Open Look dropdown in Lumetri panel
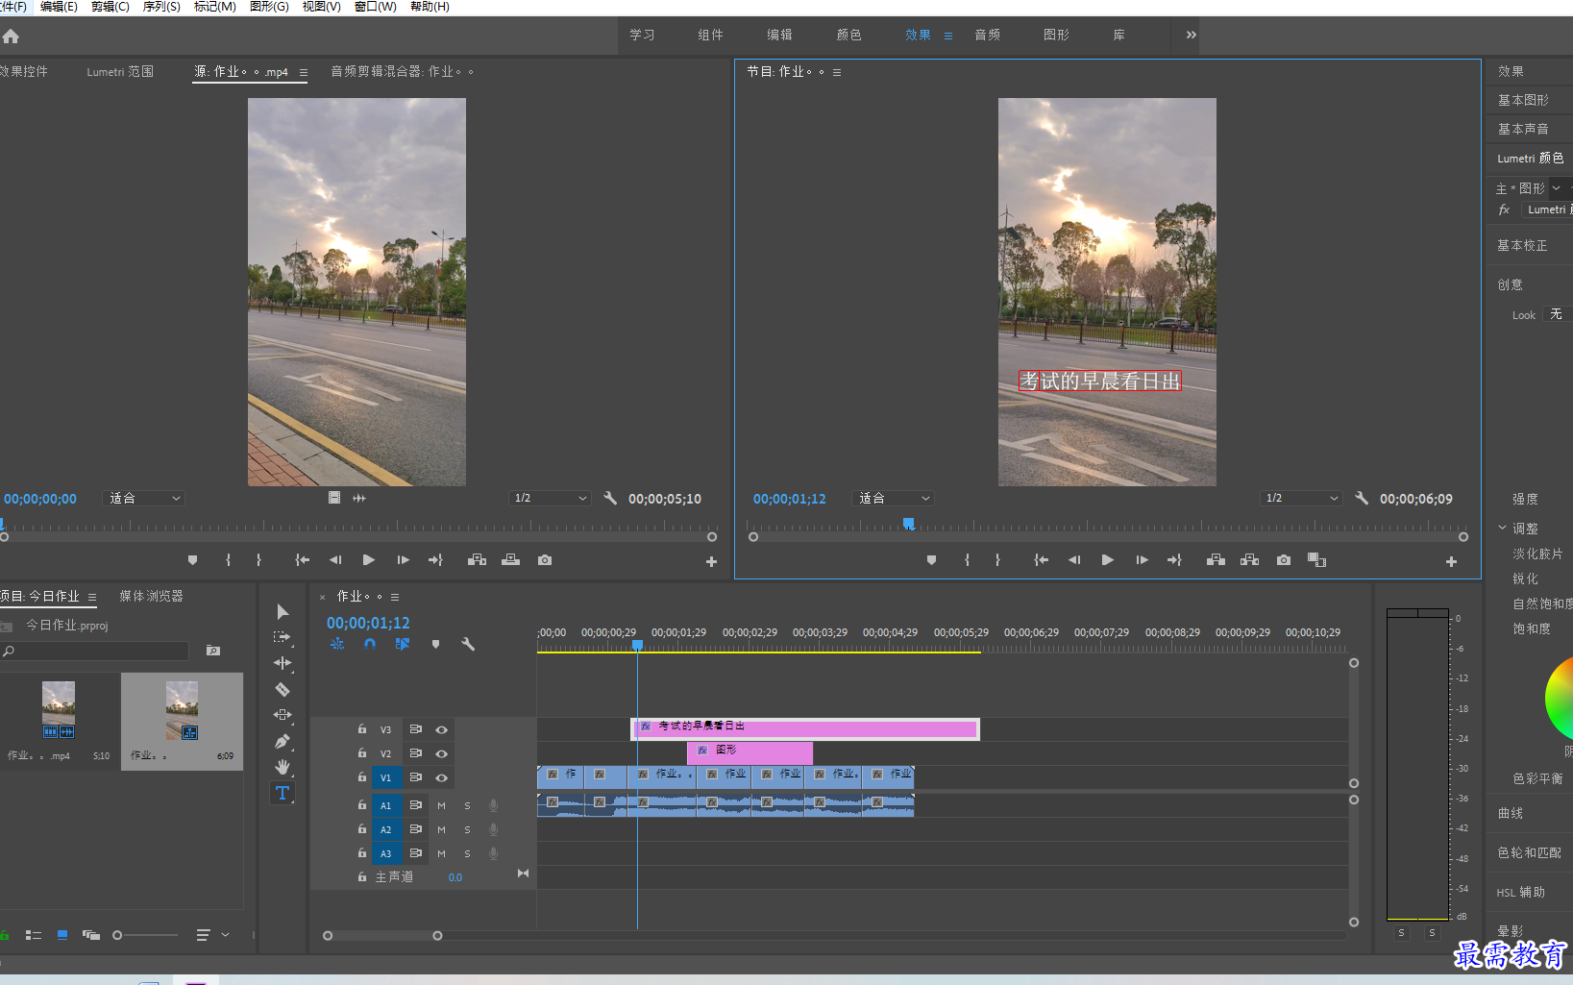The image size is (1573, 985). coord(1557,314)
